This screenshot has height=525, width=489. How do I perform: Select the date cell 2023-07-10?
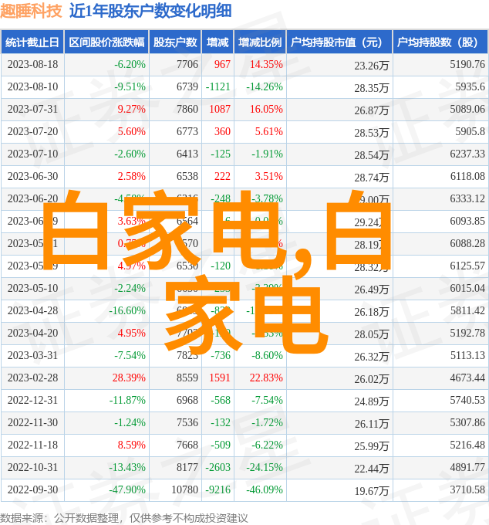[32, 154]
